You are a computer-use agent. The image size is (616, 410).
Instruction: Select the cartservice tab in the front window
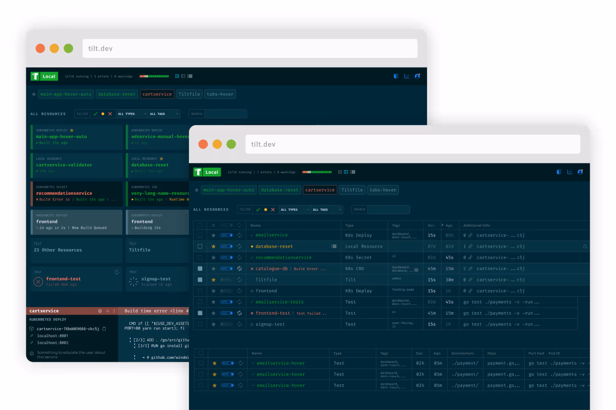pos(320,190)
